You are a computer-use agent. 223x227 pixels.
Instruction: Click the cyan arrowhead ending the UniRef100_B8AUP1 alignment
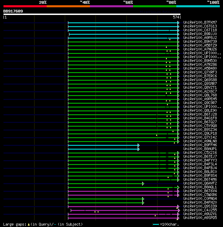click(139, 149)
